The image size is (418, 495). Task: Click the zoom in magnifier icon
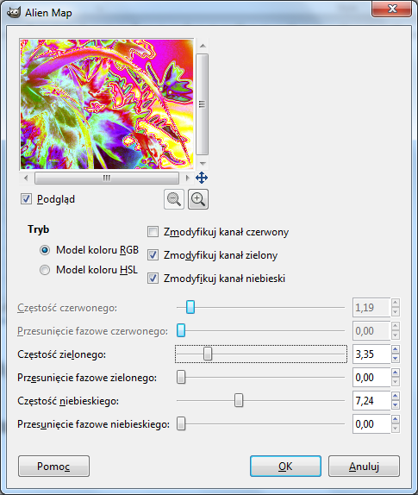coord(198,199)
